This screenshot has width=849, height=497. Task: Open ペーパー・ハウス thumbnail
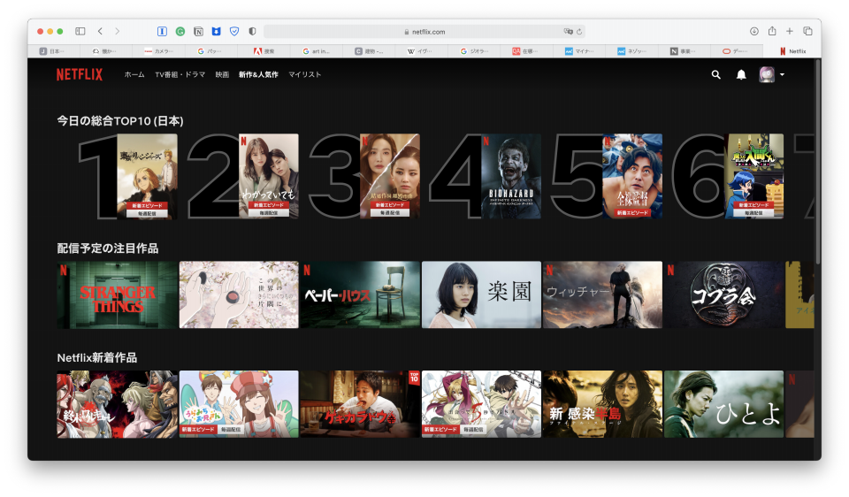pyautogui.click(x=360, y=295)
